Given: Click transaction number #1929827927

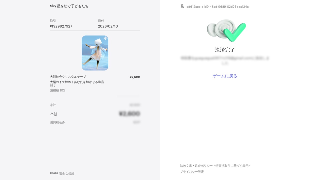Looking at the screenshot, I should (61, 26).
